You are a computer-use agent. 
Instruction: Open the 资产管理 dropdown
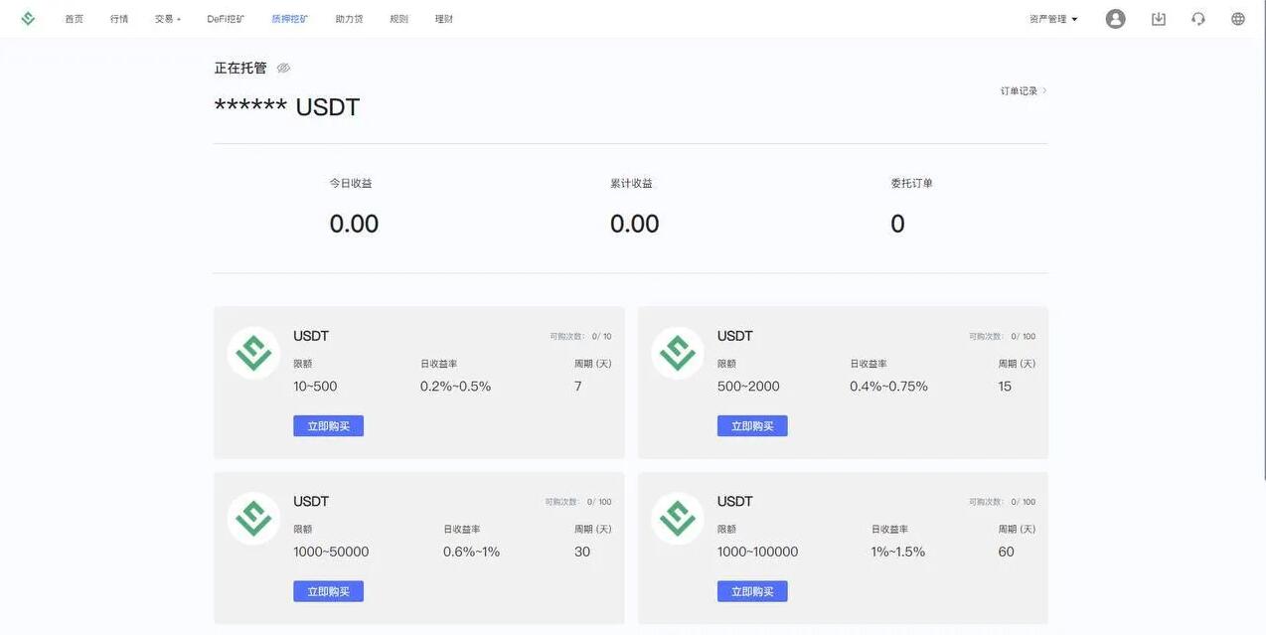coord(1053,19)
